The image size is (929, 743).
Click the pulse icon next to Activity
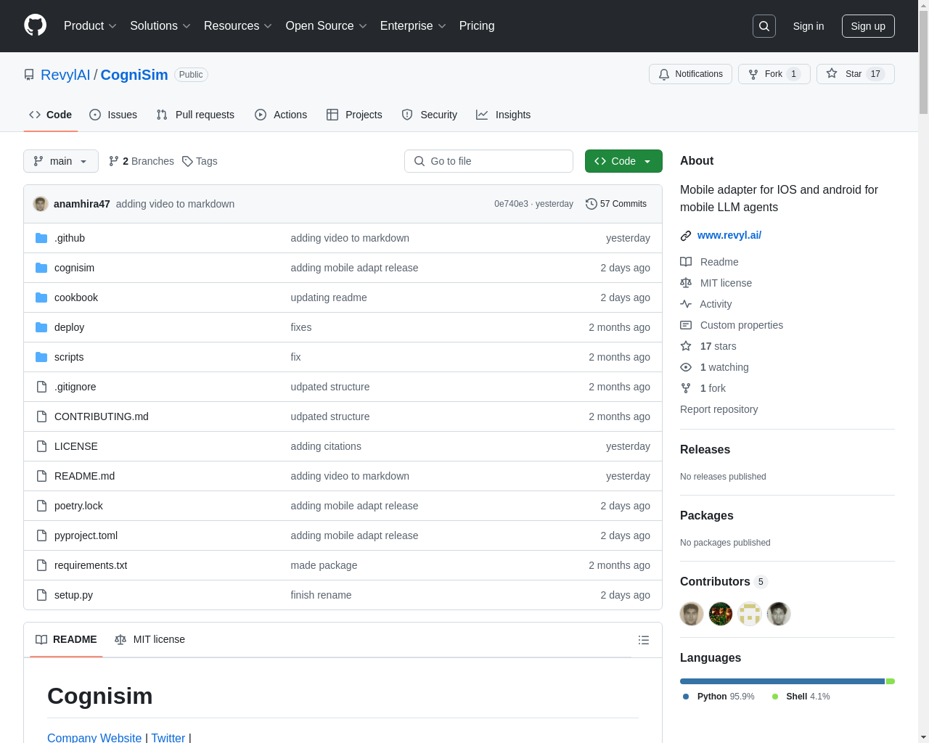(x=686, y=304)
